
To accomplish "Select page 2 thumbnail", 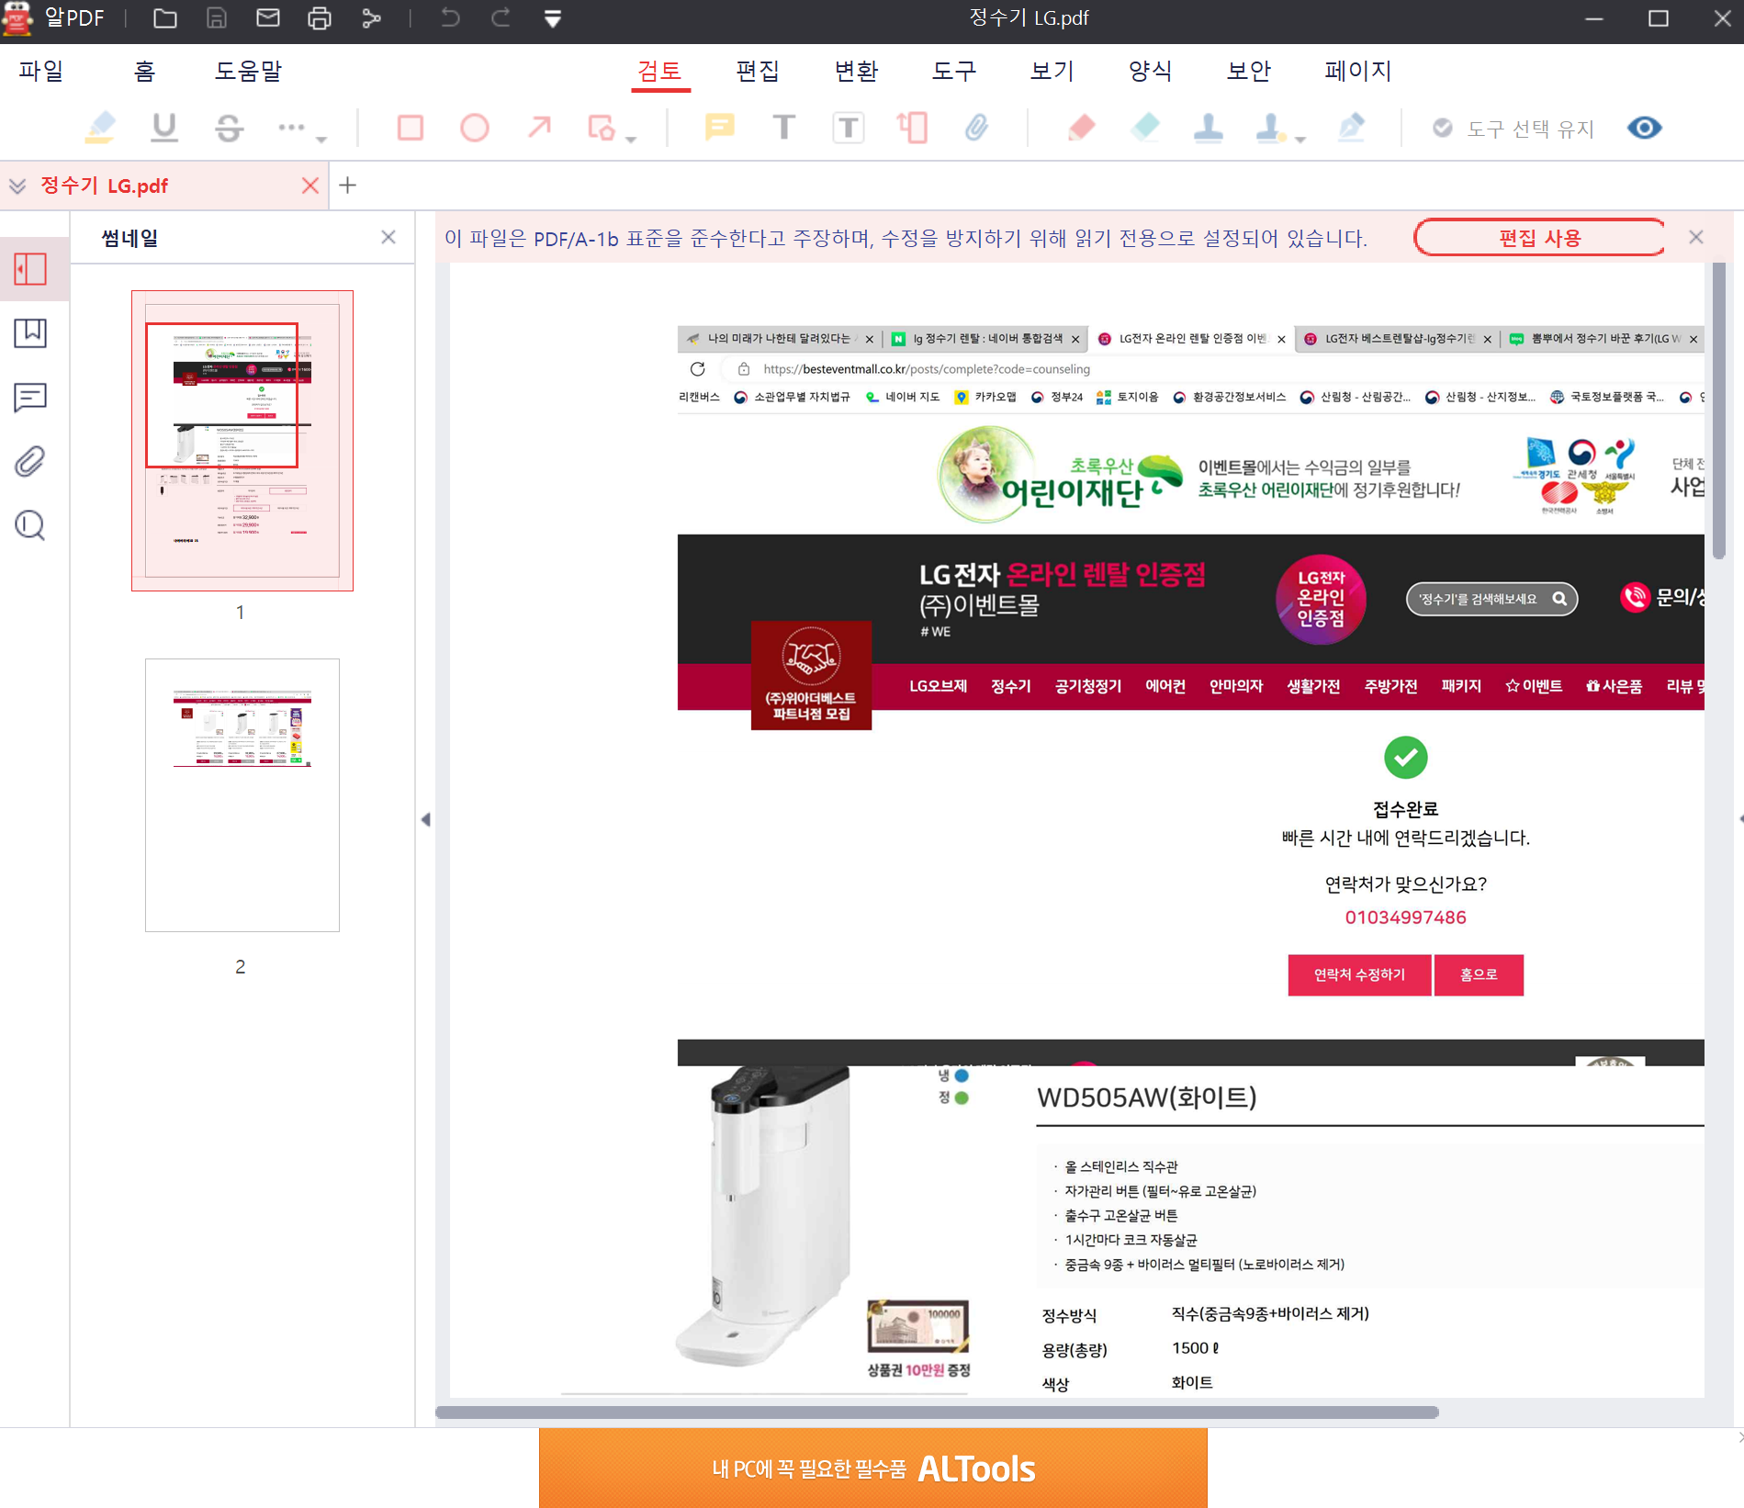I will click(242, 795).
